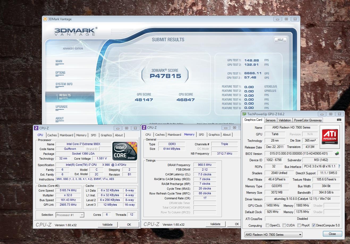The height and width of the screenshot is (244, 350).
Task: Click Validate in CPU-Z processor window
Action: click(x=107, y=225)
